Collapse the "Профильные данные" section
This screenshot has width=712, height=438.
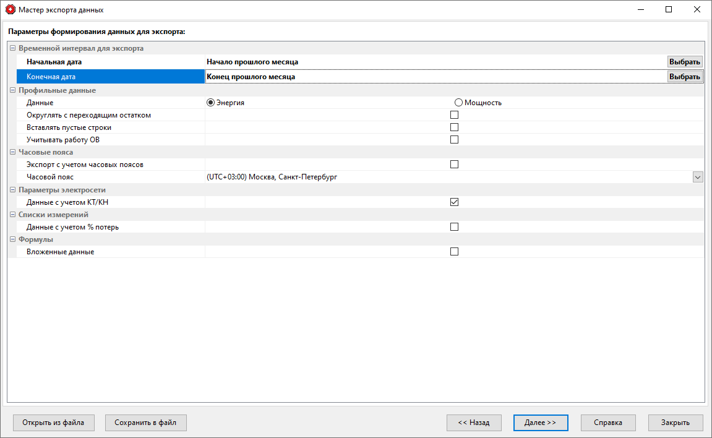12,90
